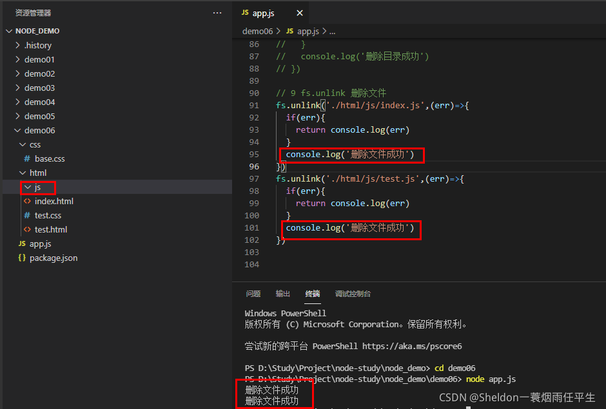Viewport: 606px width, 409px height.
Task: Click demo06 in the breadcrumb
Action: click(x=257, y=32)
